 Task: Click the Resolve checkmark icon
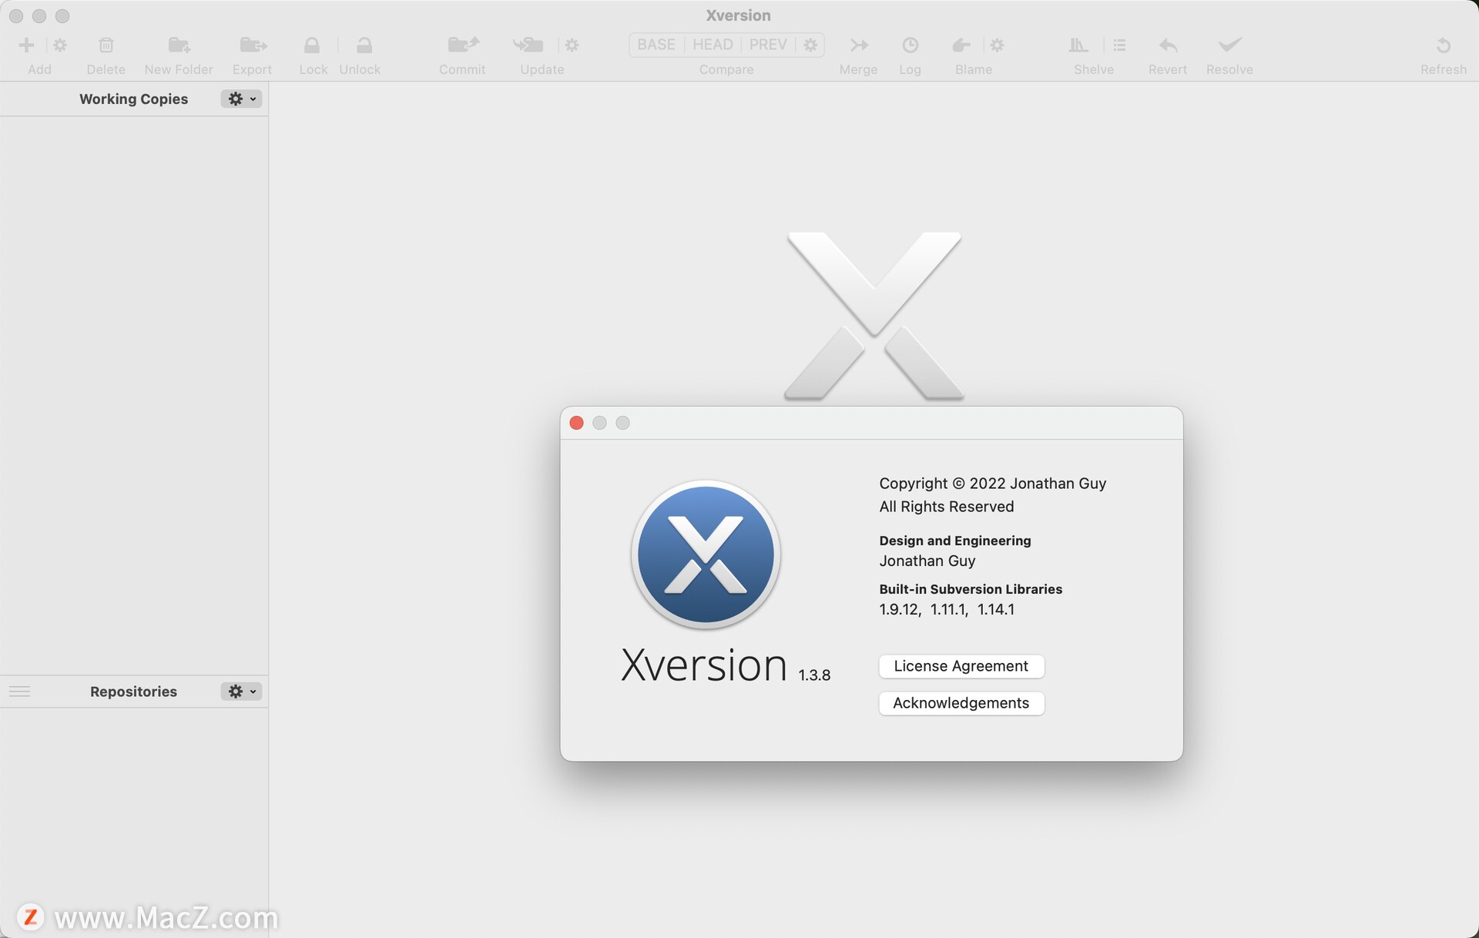1230,45
